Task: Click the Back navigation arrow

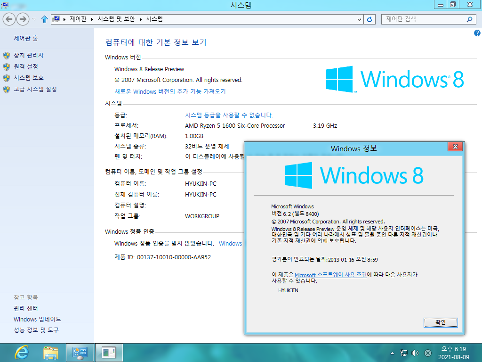Action: 9,19
